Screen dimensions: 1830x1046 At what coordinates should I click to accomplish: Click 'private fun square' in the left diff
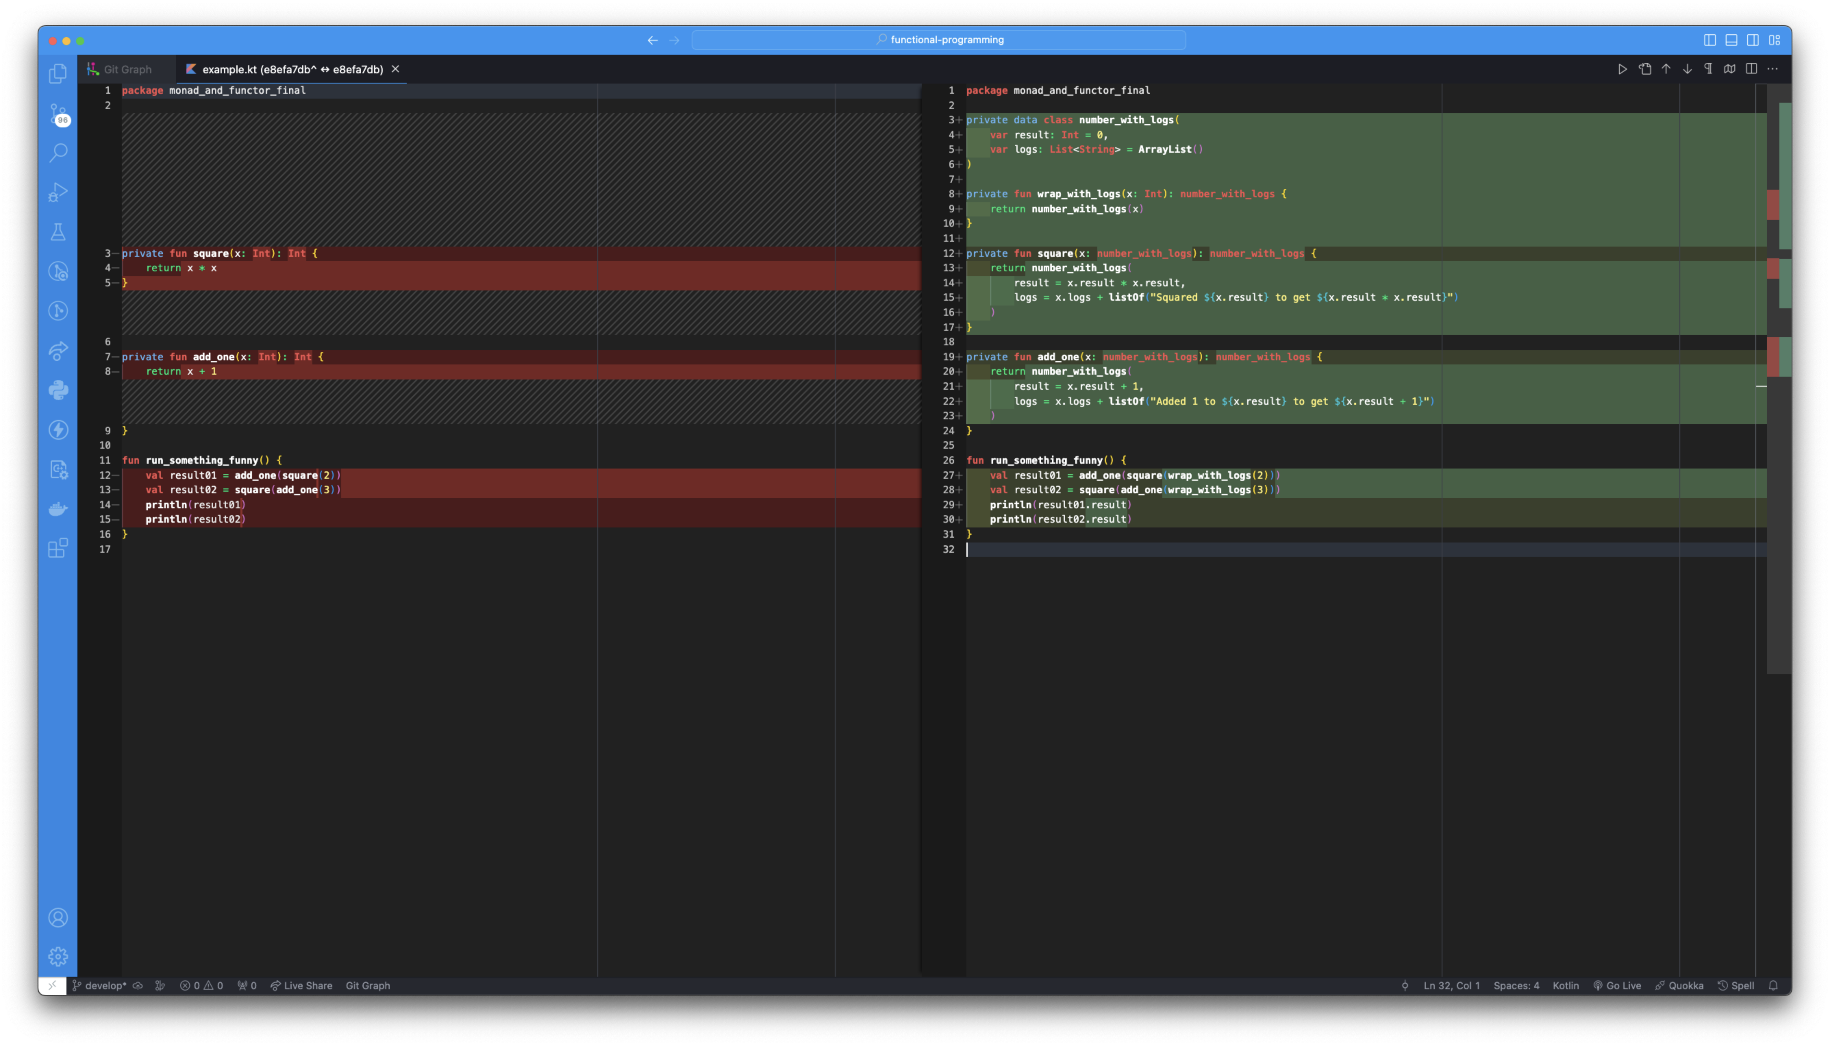tap(175, 253)
